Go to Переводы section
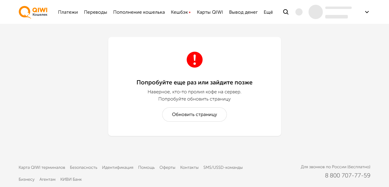The image size is (389, 187). 95,12
